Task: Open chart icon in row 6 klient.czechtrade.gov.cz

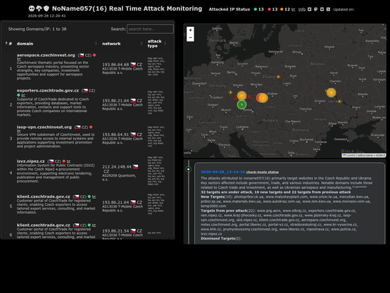Action: (x=94, y=225)
